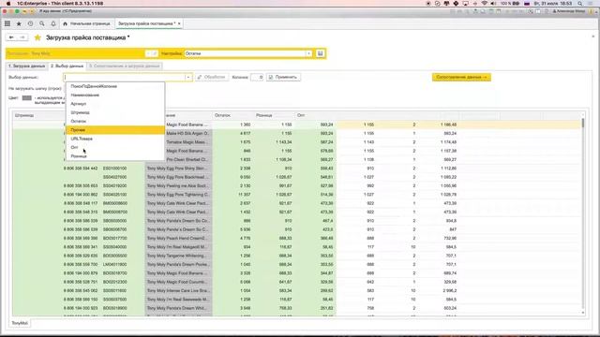Open the sections menu grid icon
Image resolution: width=600 pixels, height=337 pixels.
(x=7, y=23)
